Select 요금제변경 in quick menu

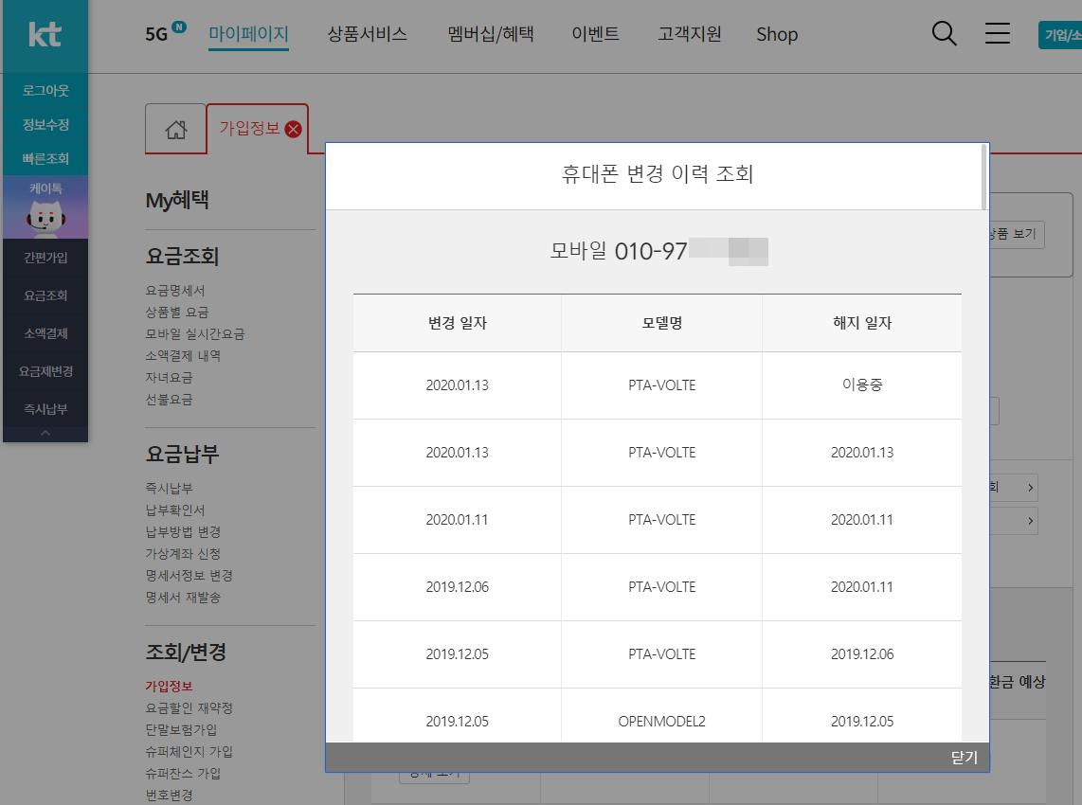45,372
